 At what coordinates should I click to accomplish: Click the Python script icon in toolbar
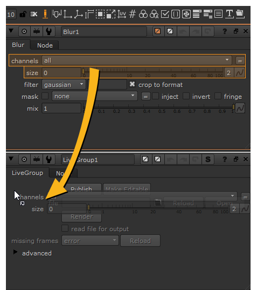click(x=186, y=14)
